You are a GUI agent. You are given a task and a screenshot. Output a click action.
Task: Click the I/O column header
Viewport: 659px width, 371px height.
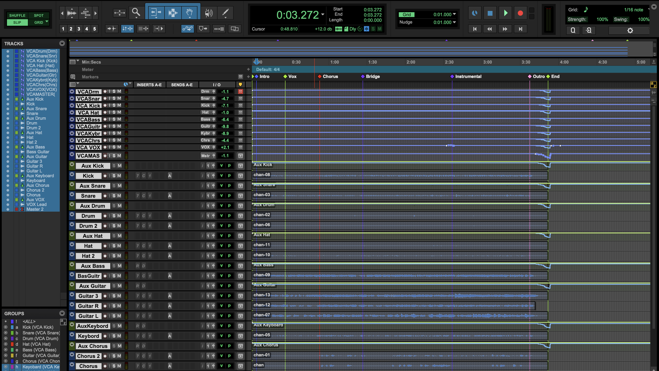pos(217,85)
